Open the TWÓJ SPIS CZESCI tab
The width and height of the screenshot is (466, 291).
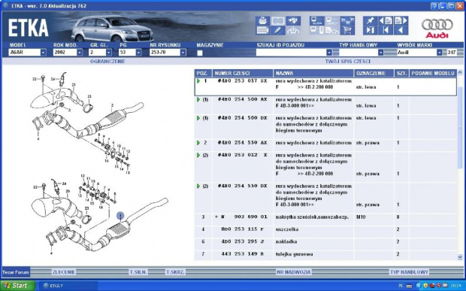coord(348,62)
